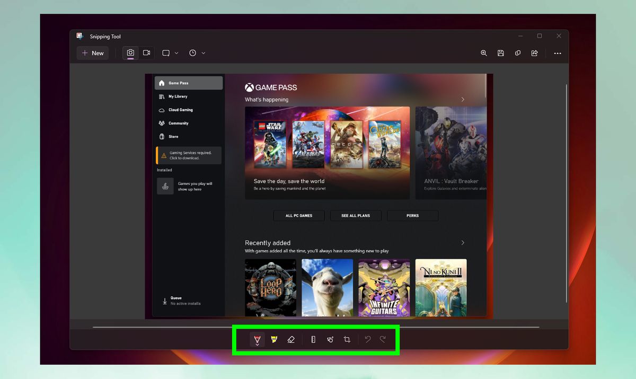636x379 pixels.
Task: Enable Touch writing mode
Action: 330,339
